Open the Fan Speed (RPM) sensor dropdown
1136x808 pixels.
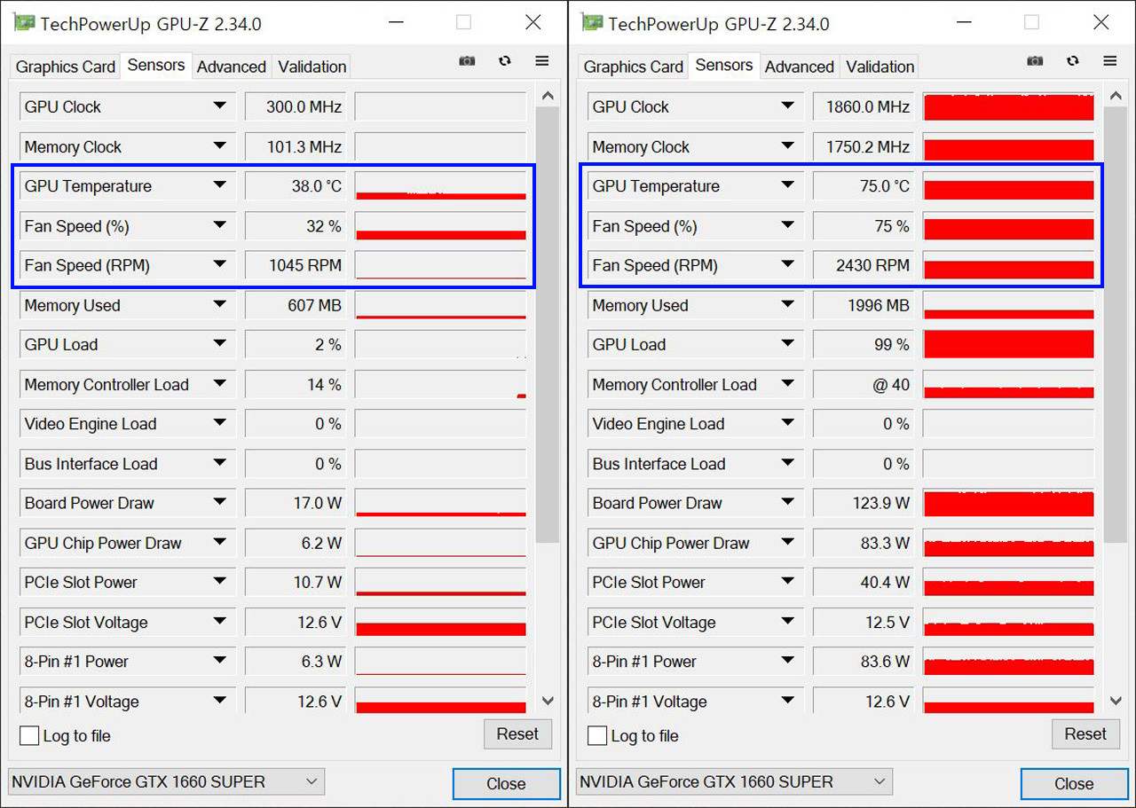tap(221, 265)
